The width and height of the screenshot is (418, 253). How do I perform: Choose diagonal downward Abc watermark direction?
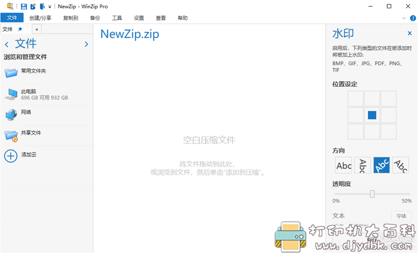tap(400, 165)
